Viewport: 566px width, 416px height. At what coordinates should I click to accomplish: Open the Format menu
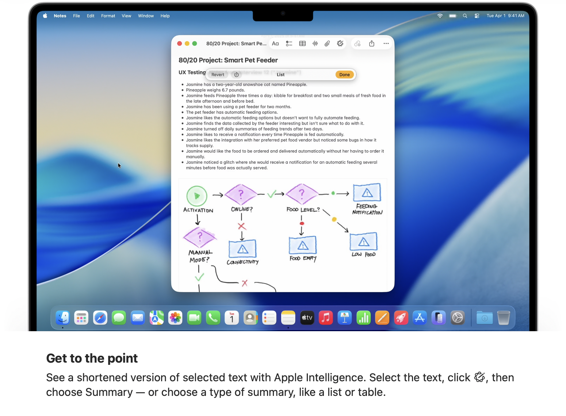pos(108,16)
